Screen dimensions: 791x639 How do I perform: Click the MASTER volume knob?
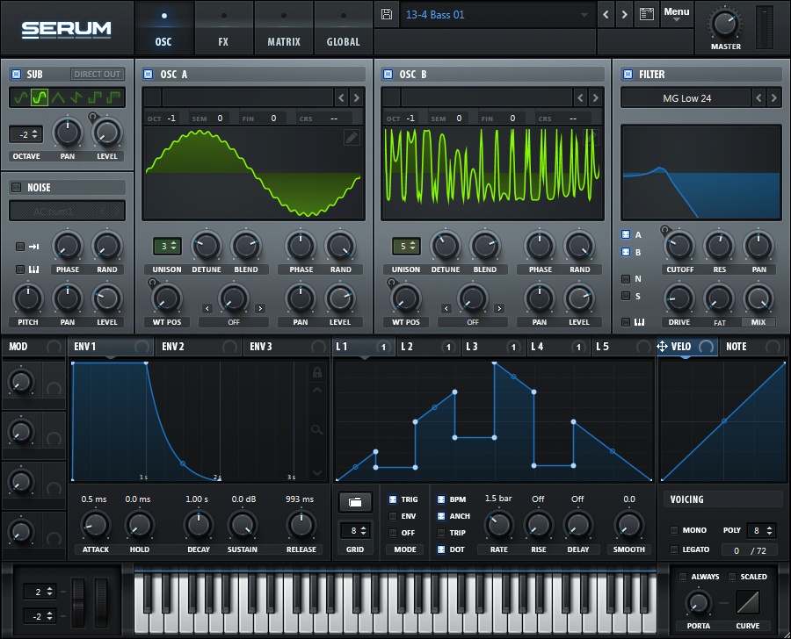tap(725, 23)
